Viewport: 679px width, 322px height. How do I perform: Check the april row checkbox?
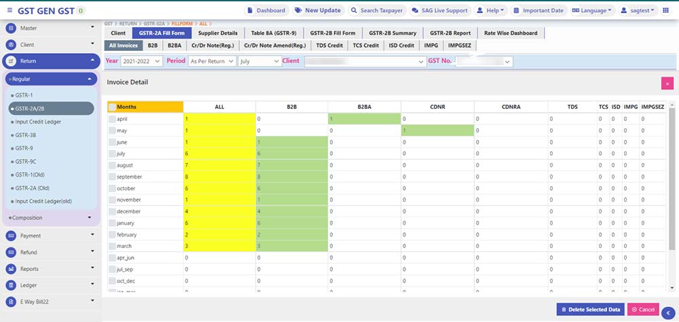(x=112, y=118)
